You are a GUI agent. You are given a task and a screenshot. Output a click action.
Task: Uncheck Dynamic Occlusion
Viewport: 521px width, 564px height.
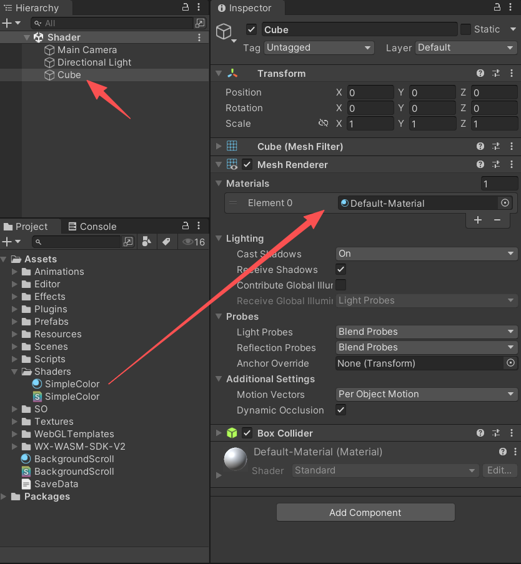pos(340,410)
